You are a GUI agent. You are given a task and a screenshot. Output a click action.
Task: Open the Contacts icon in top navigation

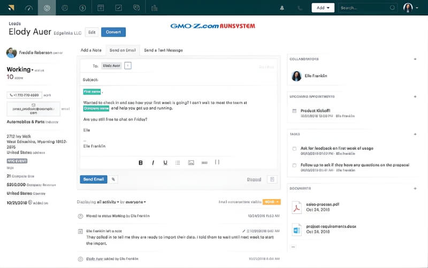(x=65, y=8)
